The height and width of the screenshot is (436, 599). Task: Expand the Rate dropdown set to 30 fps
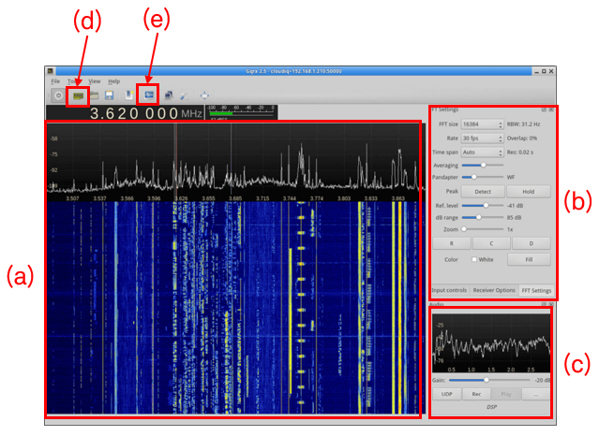(482, 138)
